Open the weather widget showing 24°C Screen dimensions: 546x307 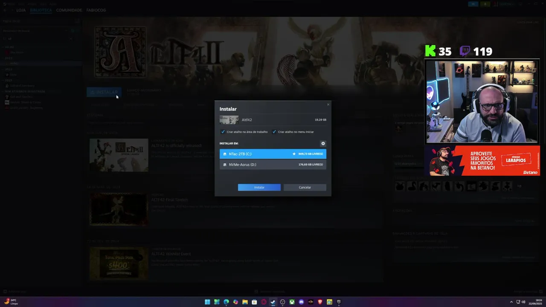click(11, 302)
